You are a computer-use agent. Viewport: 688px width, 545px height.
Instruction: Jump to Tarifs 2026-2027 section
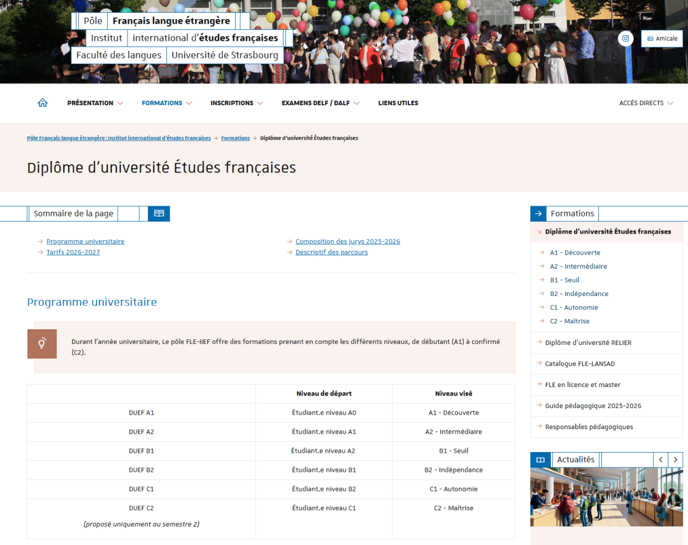pyautogui.click(x=73, y=252)
